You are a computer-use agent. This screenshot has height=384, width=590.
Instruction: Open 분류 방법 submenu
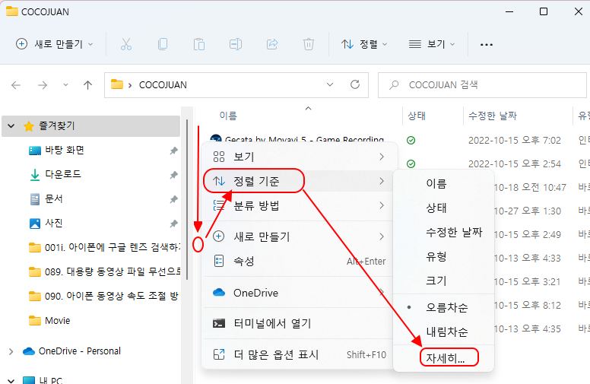(x=300, y=205)
